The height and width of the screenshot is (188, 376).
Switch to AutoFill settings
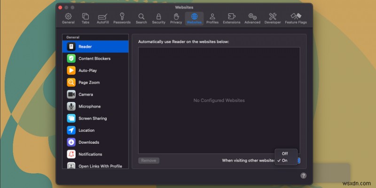(x=102, y=19)
